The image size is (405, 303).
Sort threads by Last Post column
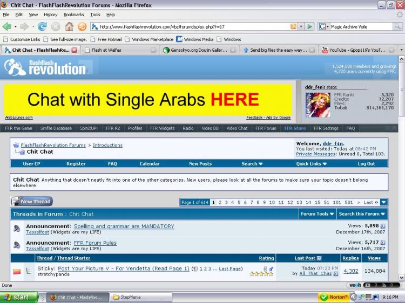pos(305,258)
